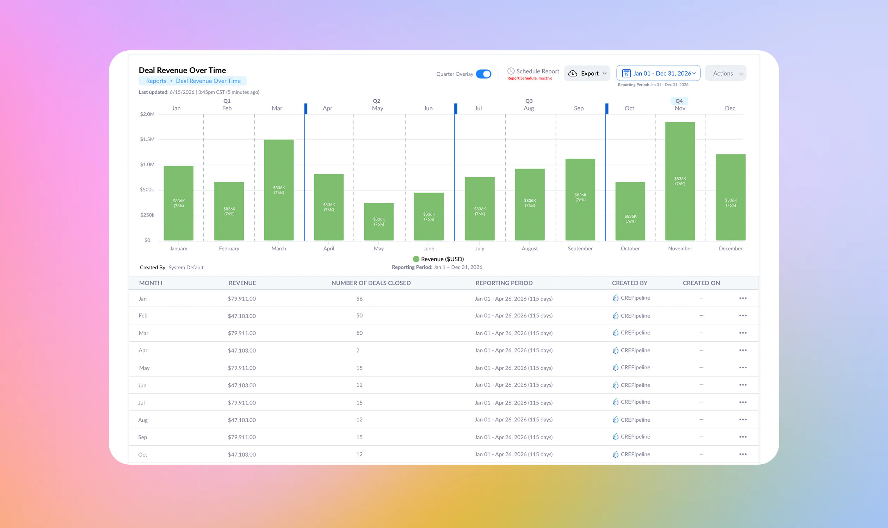This screenshot has height=528, width=888.
Task: Open the three-dot menu for Jul row
Action: 743,402
